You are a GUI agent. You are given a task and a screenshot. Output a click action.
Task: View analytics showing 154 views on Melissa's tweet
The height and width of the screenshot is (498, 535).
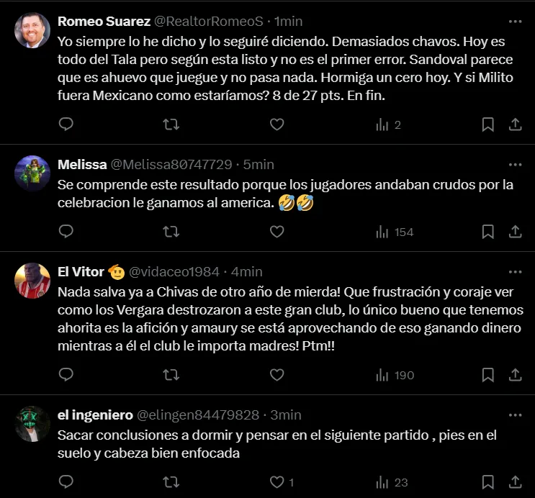click(395, 232)
